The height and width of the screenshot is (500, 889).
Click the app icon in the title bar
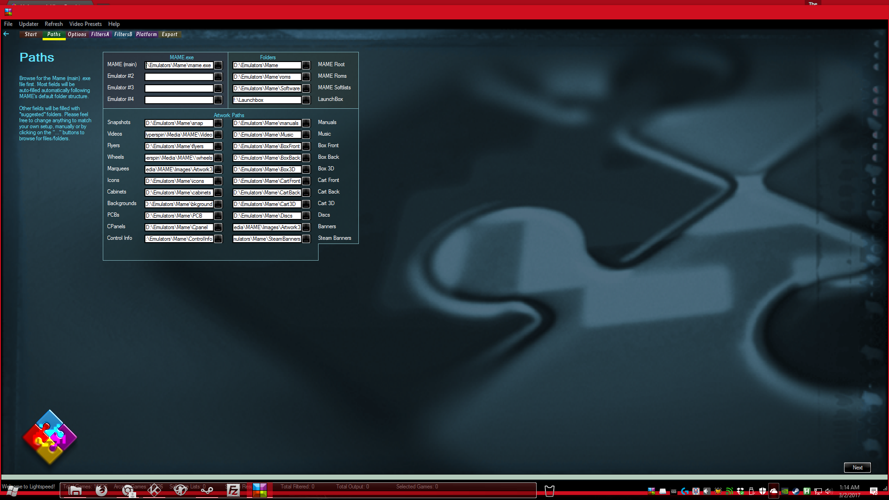point(8,12)
